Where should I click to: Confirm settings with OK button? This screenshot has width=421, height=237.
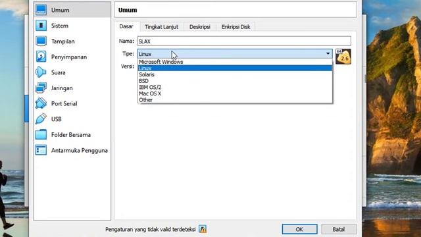299,229
